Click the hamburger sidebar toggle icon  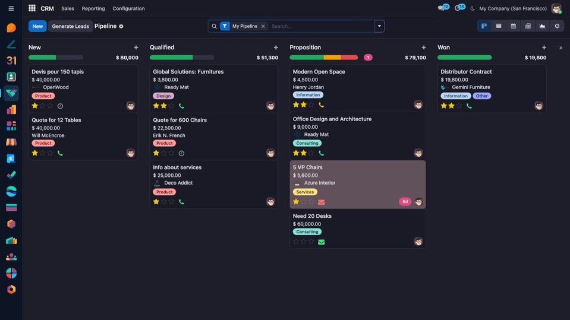pos(11,8)
